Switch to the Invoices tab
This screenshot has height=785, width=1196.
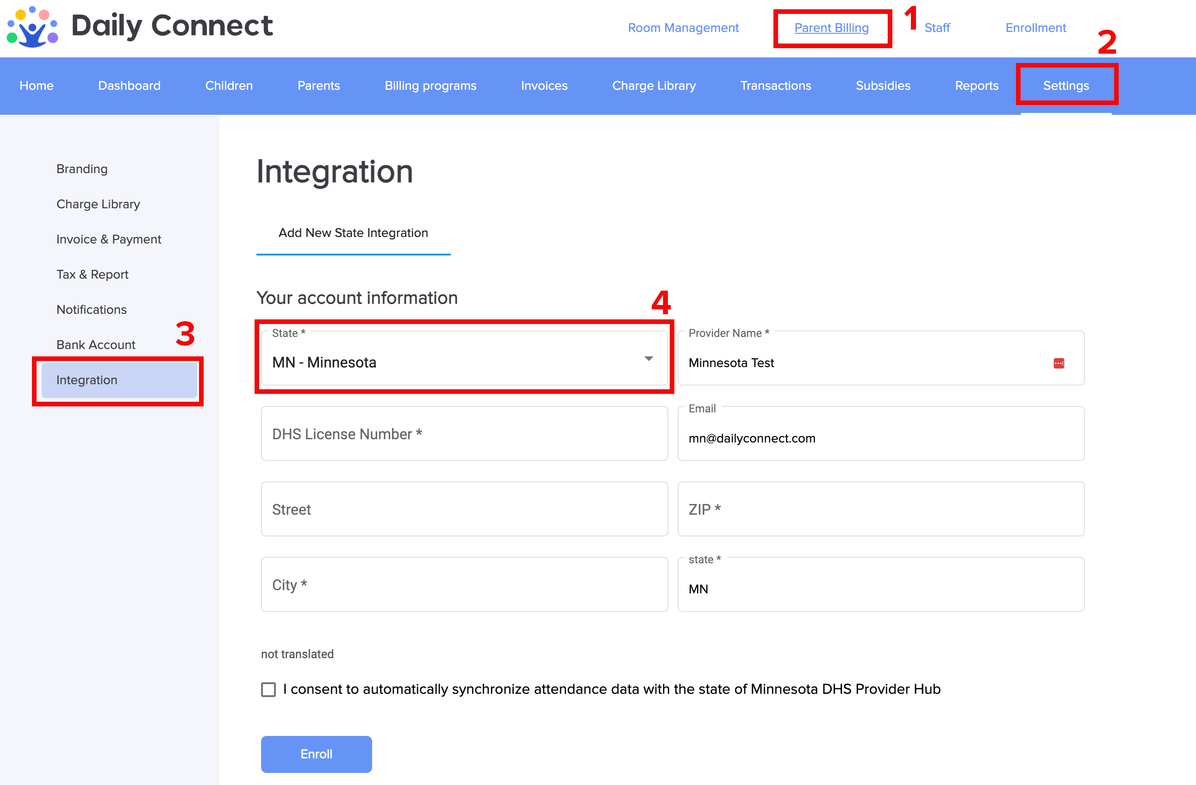[544, 86]
